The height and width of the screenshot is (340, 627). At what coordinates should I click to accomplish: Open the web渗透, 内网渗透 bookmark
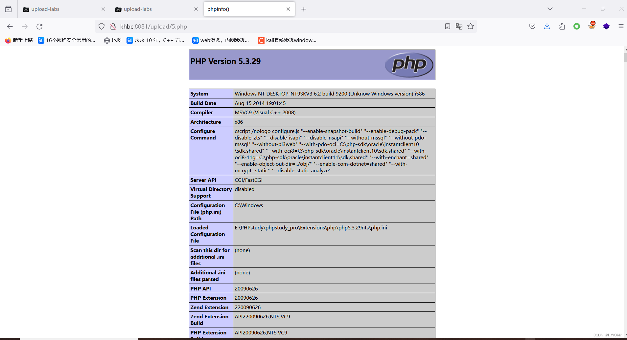pos(221,40)
